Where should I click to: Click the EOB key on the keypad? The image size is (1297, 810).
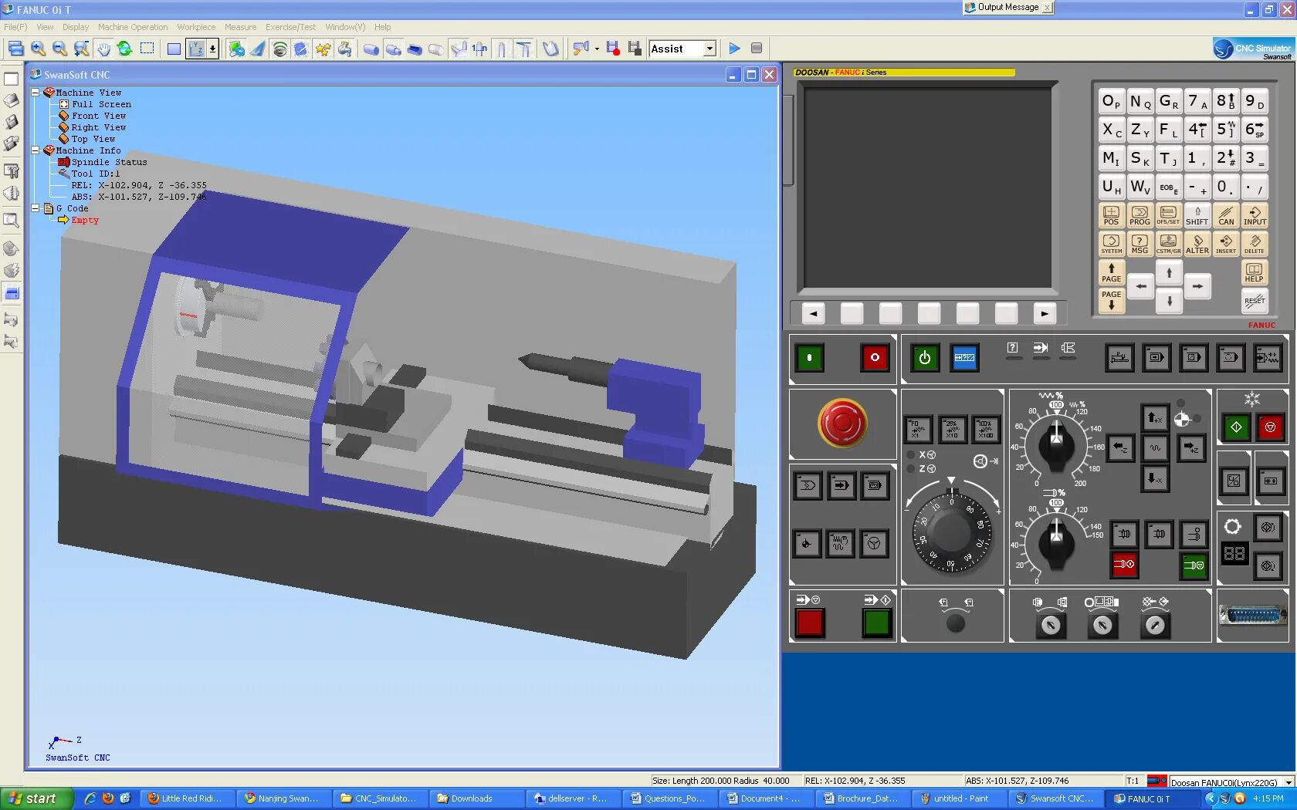click(x=1169, y=187)
